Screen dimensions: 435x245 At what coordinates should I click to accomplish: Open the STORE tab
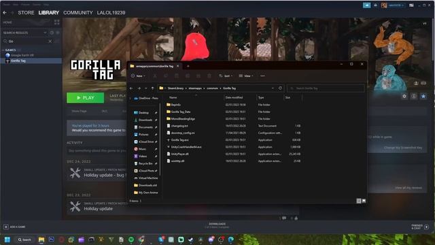coord(26,13)
